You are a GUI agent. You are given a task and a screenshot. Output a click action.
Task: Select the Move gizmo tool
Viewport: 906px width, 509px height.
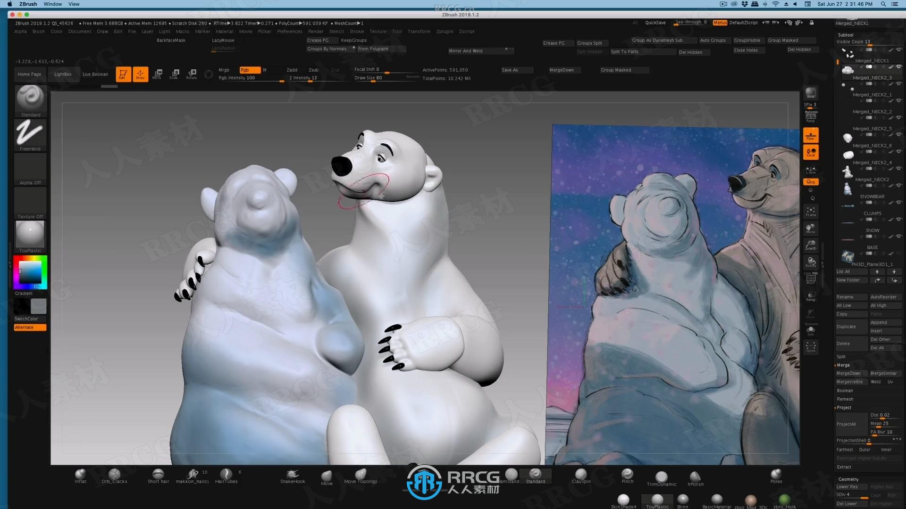click(x=158, y=74)
